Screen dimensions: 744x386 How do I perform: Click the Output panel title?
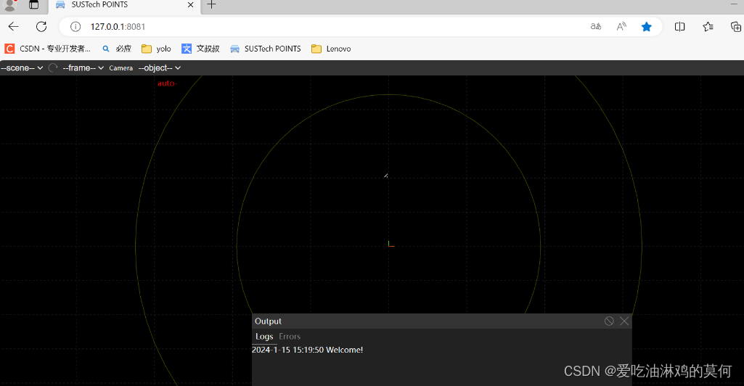pyautogui.click(x=268, y=321)
